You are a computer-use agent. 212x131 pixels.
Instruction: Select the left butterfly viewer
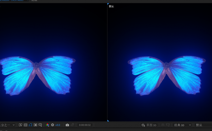(54, 62)
